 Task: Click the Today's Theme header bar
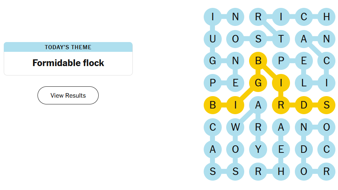tap(68, 47)
